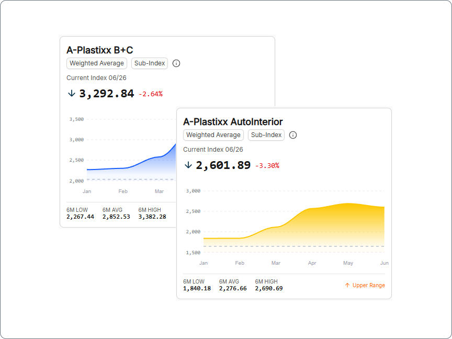Click down arrow beside 3,292.84 index
The height and width of the screenshot is (339, 452).
pos(72,94)
